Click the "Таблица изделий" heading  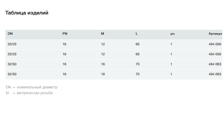pos(27,13)
